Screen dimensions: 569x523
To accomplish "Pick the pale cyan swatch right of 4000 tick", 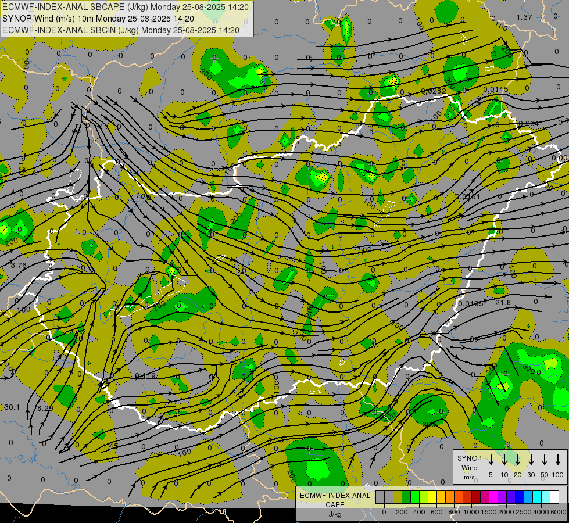I will pyautogui.click(x=546, y=497).
